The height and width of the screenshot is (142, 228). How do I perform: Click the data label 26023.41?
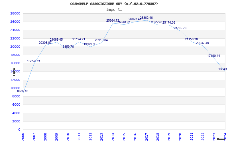tap(135, 19)
